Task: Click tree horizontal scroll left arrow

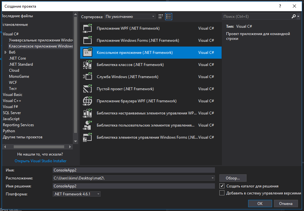Action: click(x=5, y=147)
